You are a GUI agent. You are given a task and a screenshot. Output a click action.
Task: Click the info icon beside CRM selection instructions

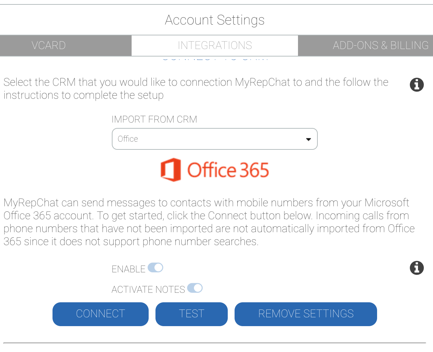click(417, 85)
